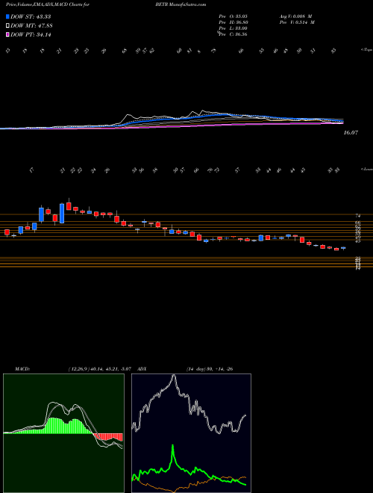Click the magenta DOW PT legend swatch
The height and width of the screenshot is (493, 373).
[8, 34]
